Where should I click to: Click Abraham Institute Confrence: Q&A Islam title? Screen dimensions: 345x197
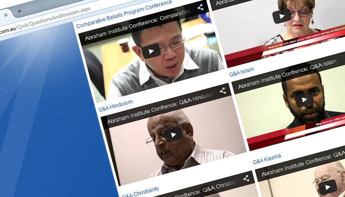pos(287,74)
